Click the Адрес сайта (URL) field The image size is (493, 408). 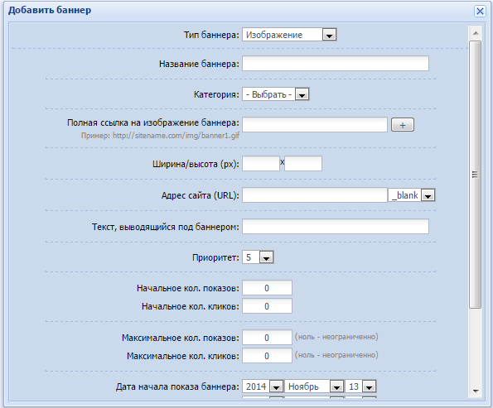point(315,195)
